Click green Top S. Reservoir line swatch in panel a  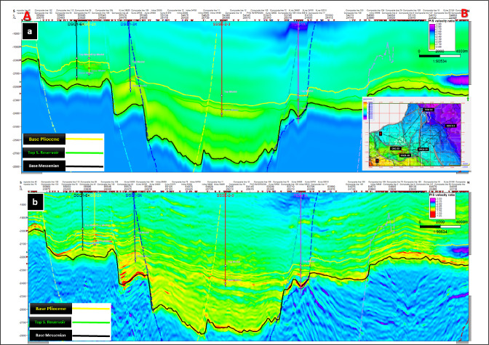[84, 153]
